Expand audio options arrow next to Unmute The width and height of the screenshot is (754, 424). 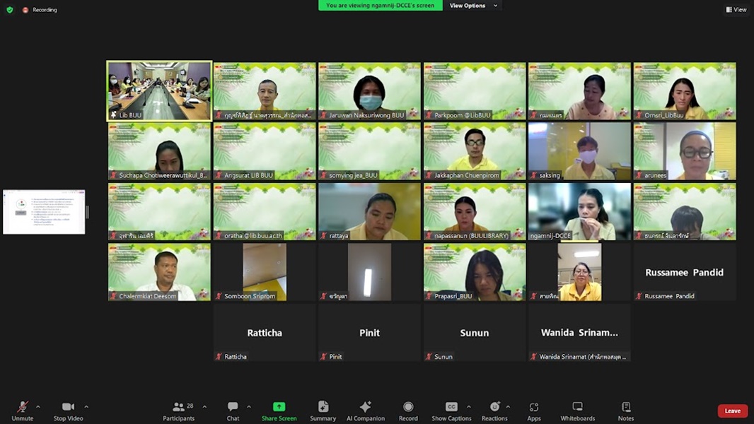coord(38,407)
